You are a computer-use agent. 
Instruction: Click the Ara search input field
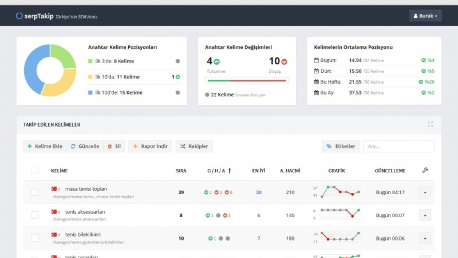pos(399,146)
